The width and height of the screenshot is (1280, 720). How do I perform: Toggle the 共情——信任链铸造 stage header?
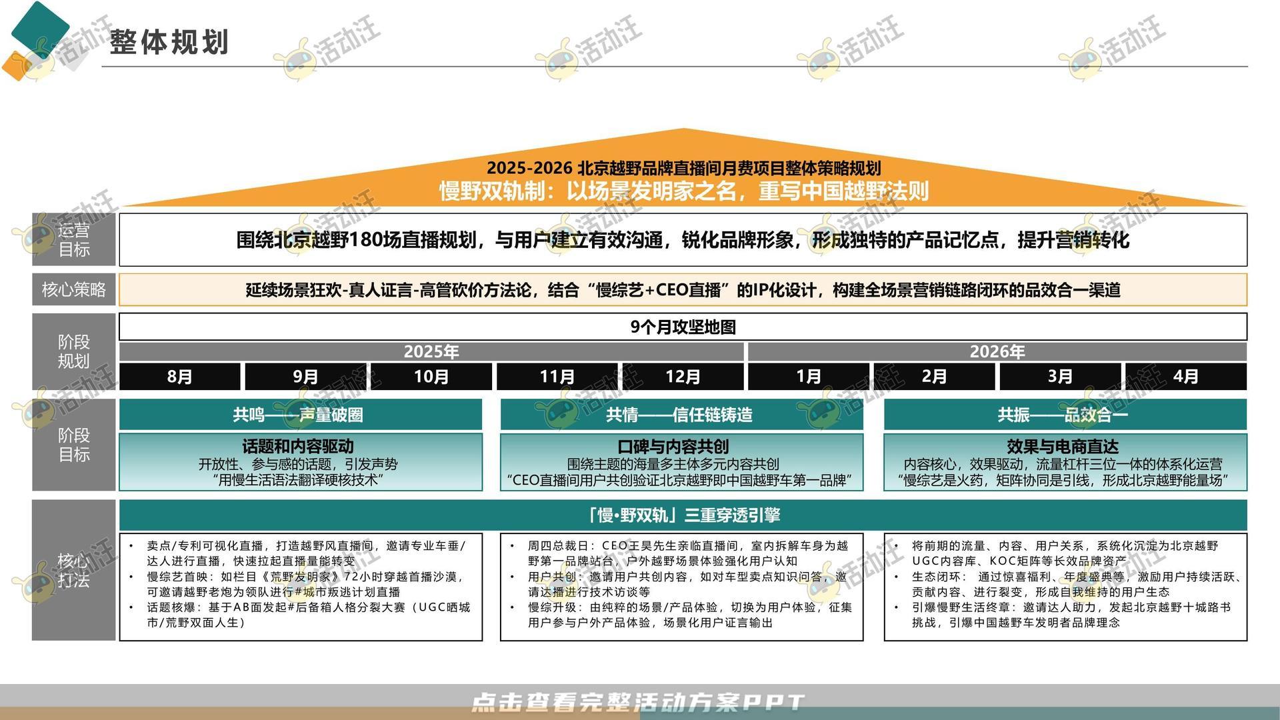coord(681,415)
